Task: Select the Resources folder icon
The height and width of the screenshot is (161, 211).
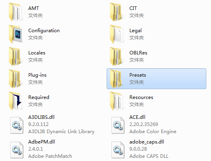Action: tap(117, 101)
